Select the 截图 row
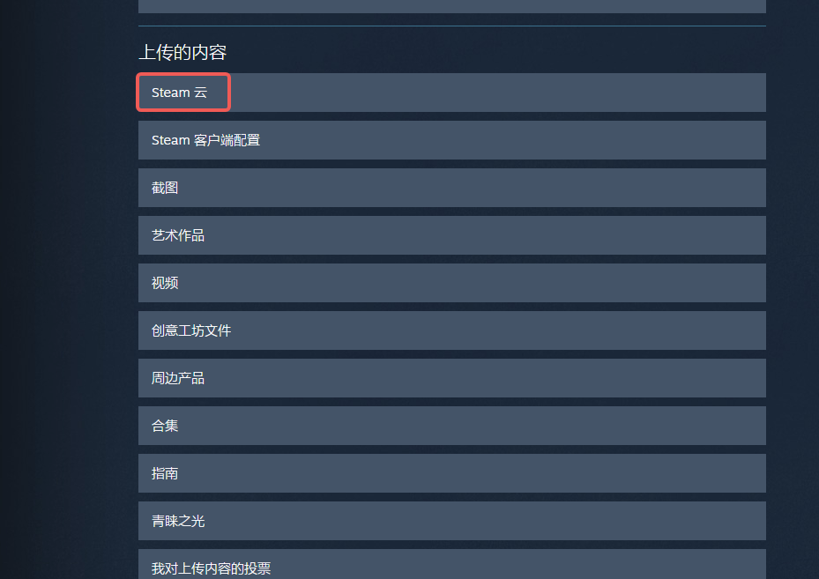The height and width of the screenshot is (579, 819). (x=451, y=188)
